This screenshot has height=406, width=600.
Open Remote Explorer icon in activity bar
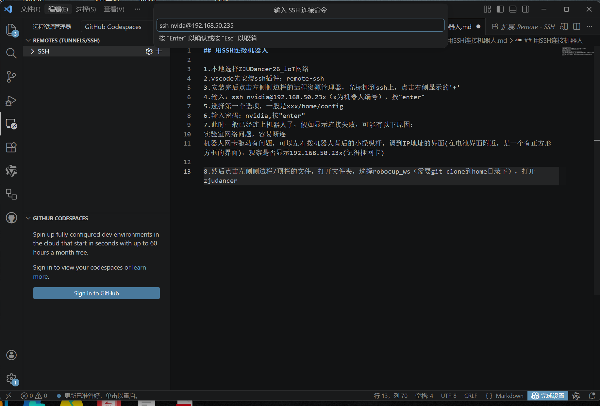click(11, 124)
